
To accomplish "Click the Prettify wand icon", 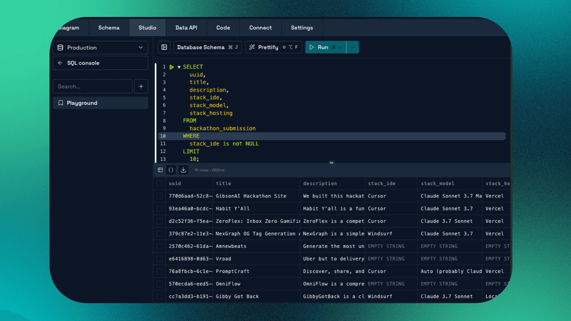I will point(252,47).
